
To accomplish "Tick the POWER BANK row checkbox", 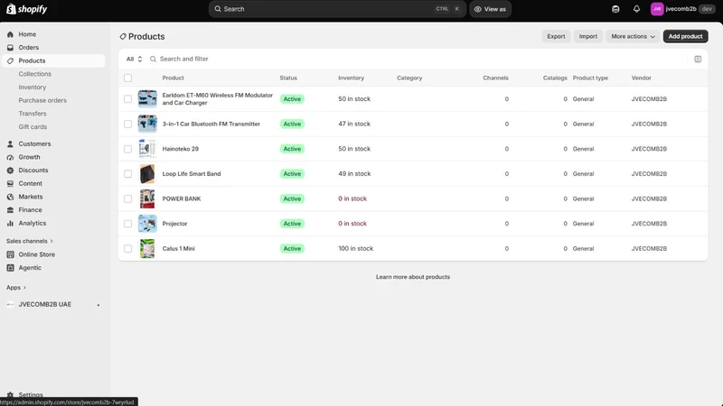I will tap(127, 198).
